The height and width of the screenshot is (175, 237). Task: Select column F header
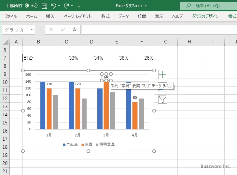[x=142, y=42]
